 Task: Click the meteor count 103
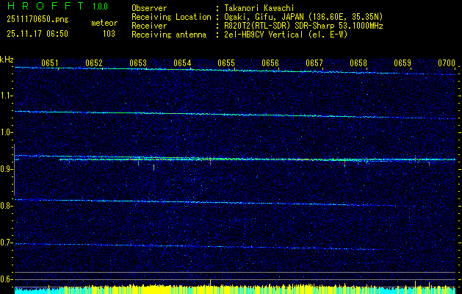pos(109,35)
